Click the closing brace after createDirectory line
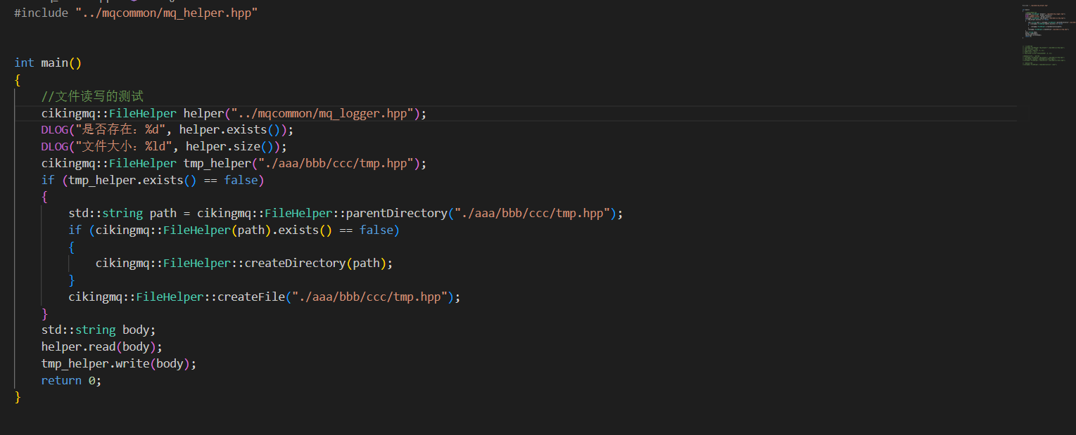Screen dimensions: 1076x435 coord(72,280)
